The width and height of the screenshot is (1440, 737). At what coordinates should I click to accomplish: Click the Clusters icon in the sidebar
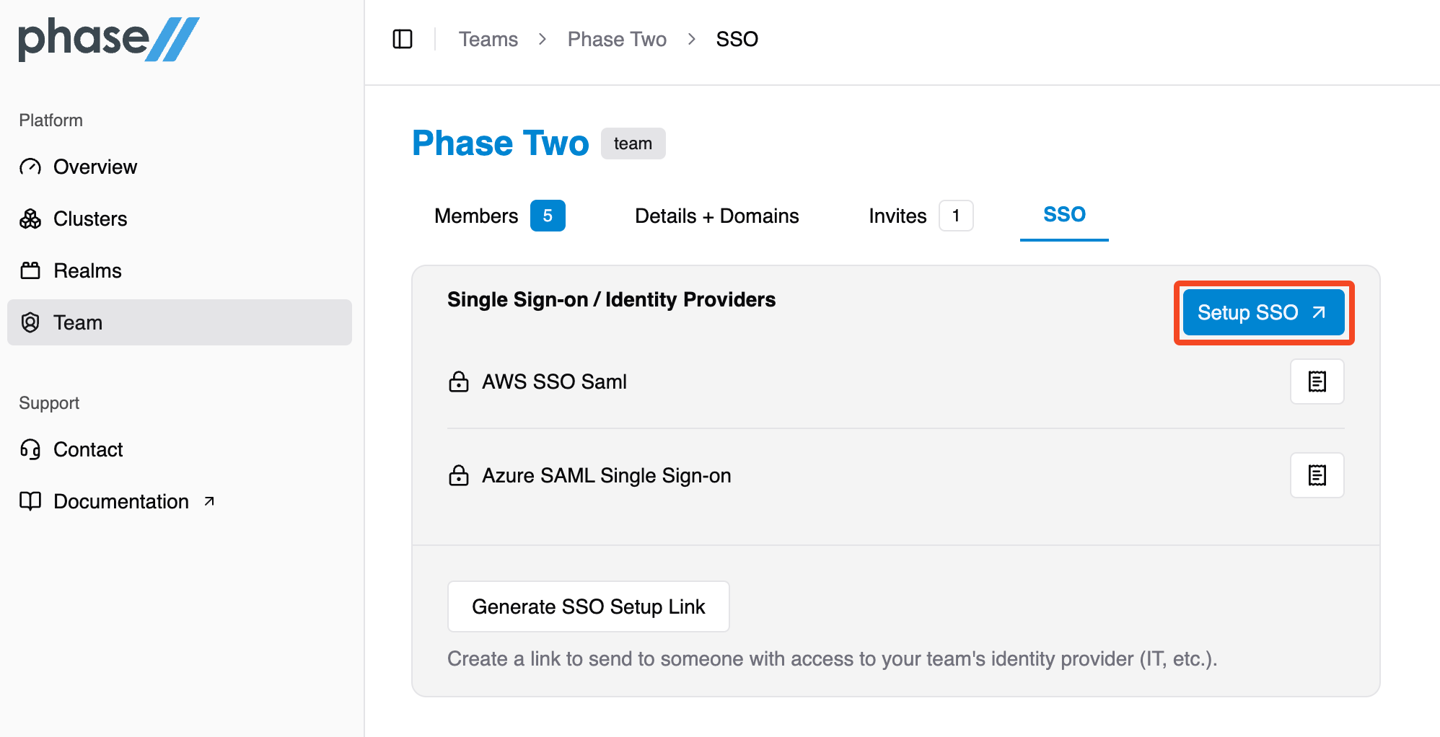pyautogui.click(x=30, y=219)
